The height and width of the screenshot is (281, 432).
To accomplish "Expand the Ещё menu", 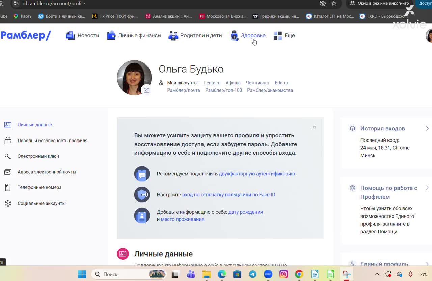I will click(x=284, y=35).
